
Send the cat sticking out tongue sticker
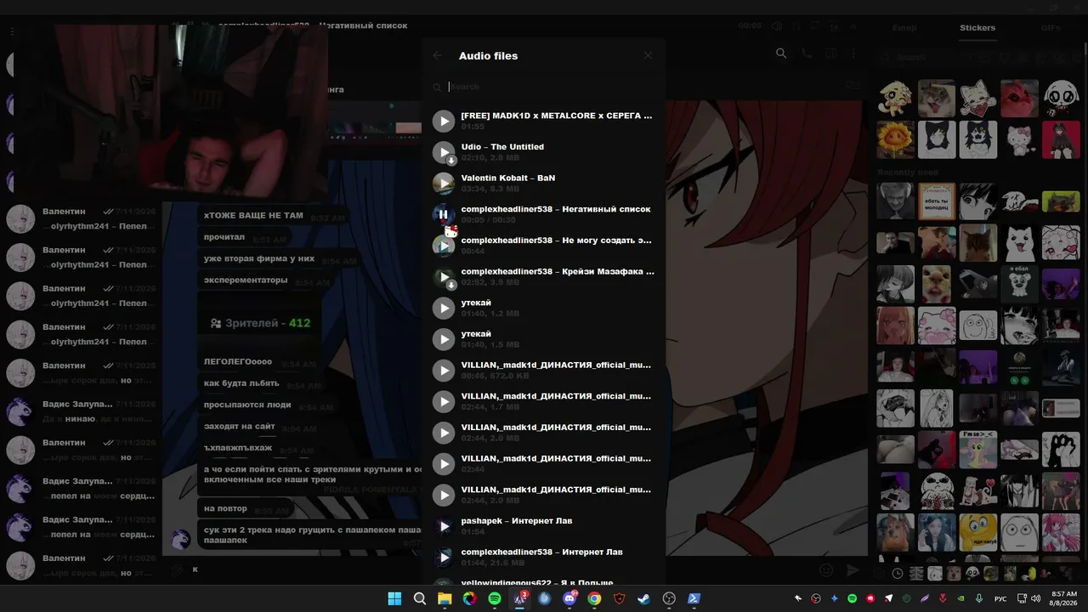pos(937,99)
